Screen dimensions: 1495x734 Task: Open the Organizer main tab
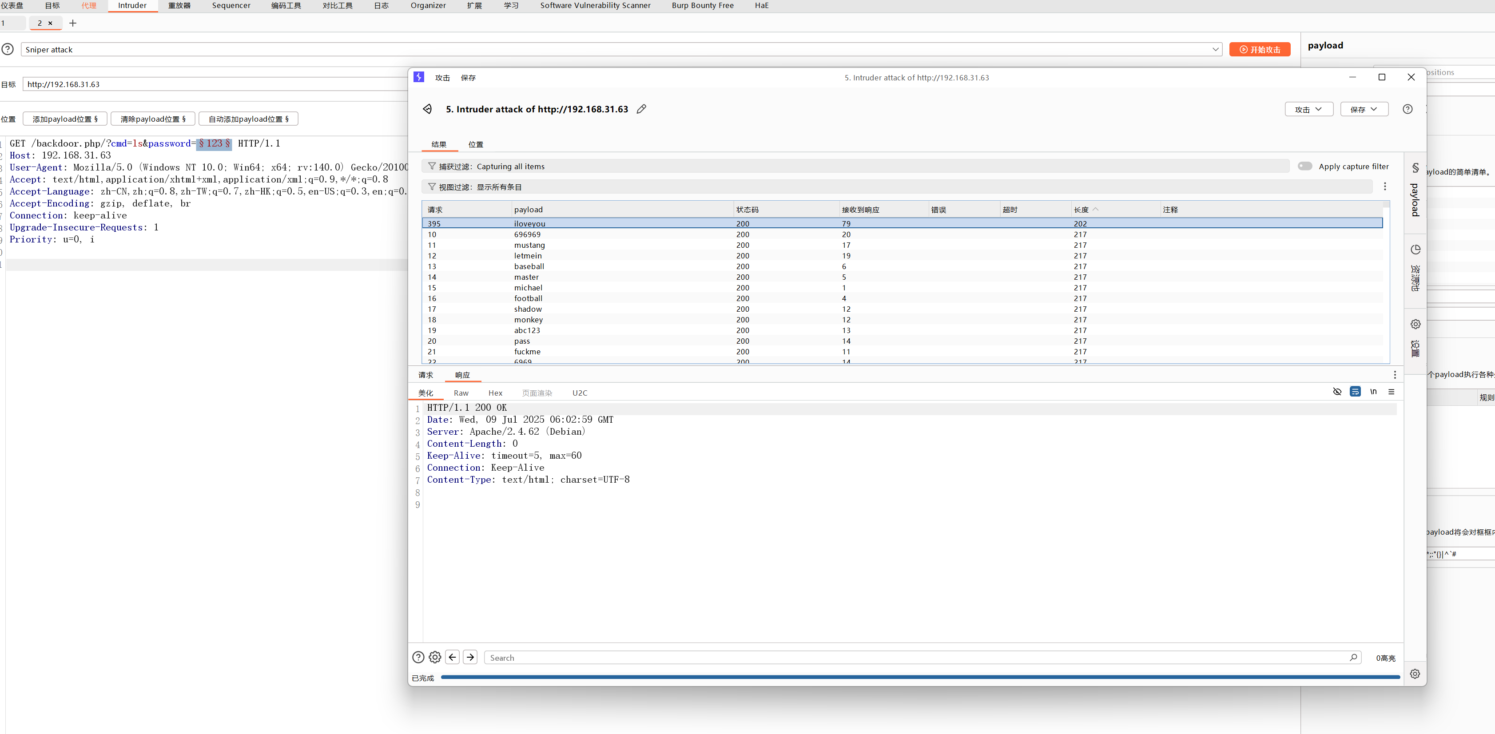click(428, 6)
